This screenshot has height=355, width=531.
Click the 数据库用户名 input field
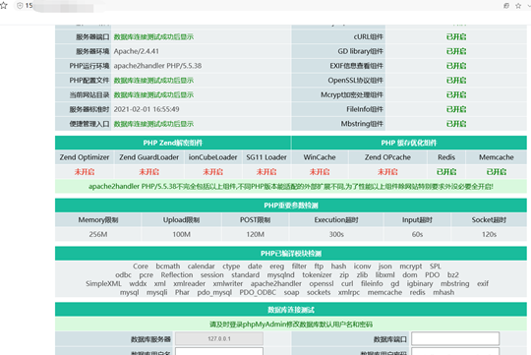[x=219, y=351]
